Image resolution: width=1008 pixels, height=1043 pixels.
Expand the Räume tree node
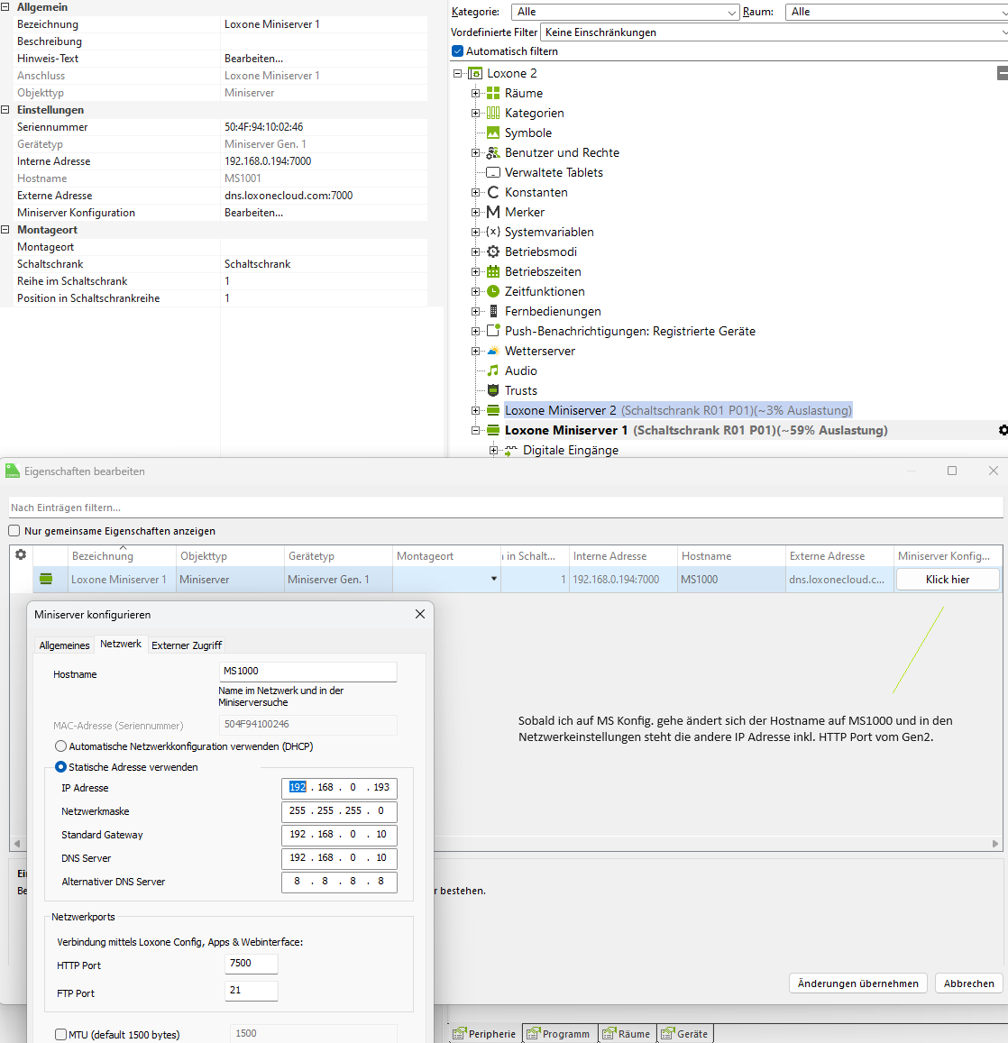[x=475, y=93]
